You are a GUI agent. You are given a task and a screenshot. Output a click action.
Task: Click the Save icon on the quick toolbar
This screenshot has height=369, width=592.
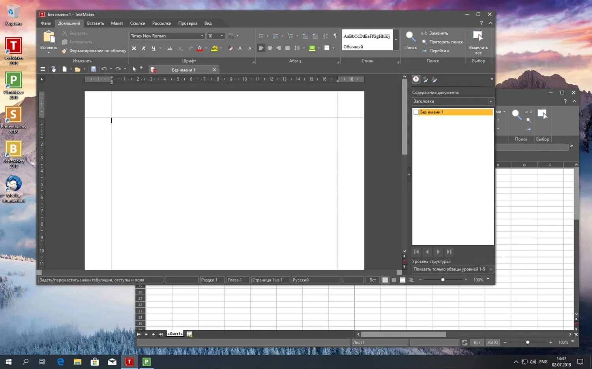94,69
